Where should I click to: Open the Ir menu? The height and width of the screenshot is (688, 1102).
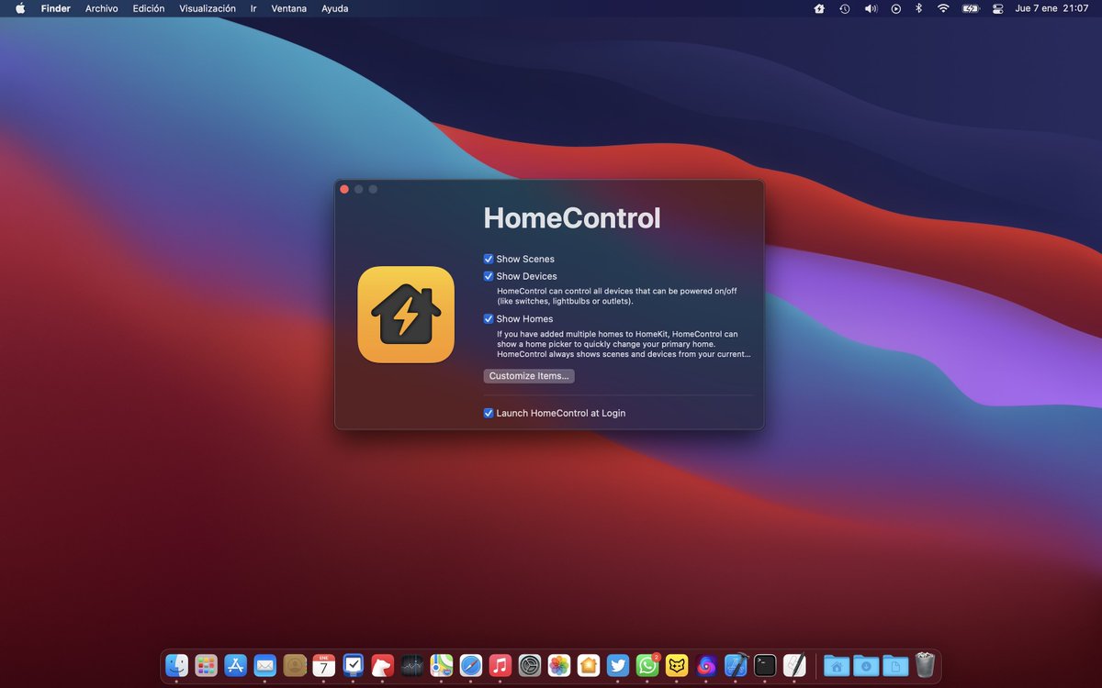pos(253,8)
